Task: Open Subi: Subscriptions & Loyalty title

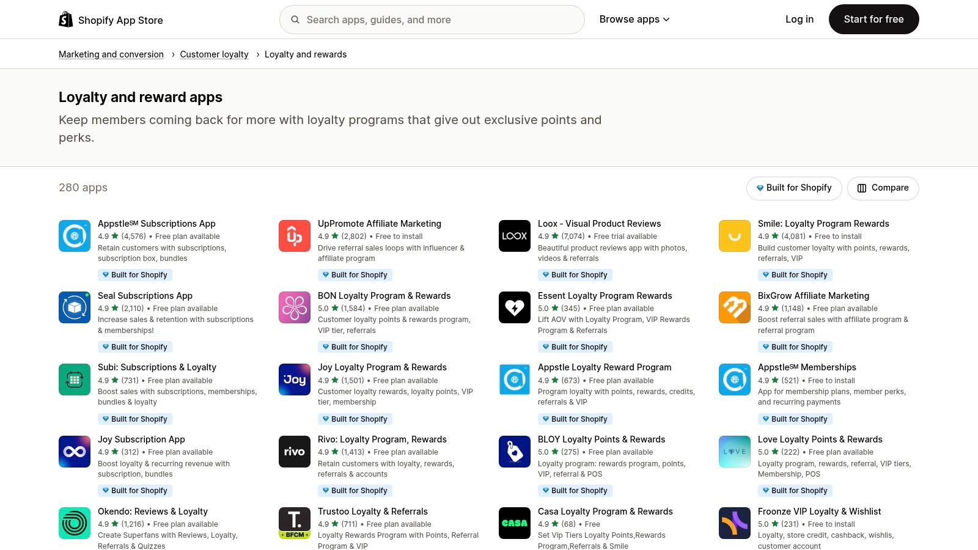Action: [x=157, y=367]
